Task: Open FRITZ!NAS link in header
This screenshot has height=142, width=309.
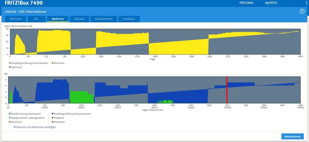Action: coord(246,3)
